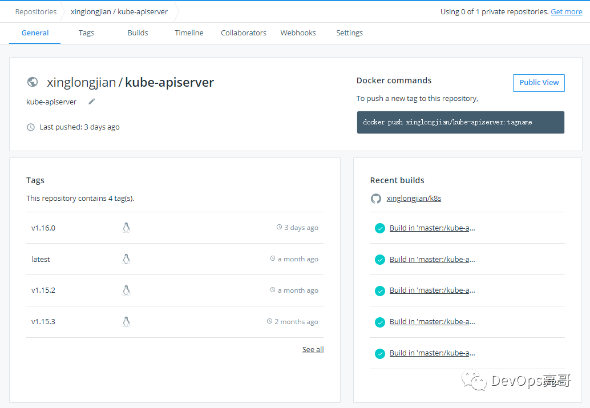The image size is (590, 408).
Task: Click the clock icon in the latest tag row
Action: coord(273,258)
